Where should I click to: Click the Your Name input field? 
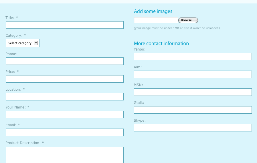65,115
